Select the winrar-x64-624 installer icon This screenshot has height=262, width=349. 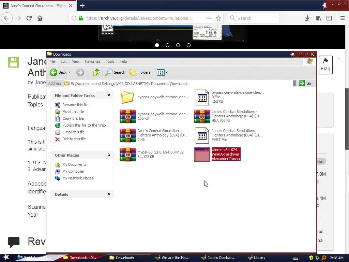pos(202,155)
